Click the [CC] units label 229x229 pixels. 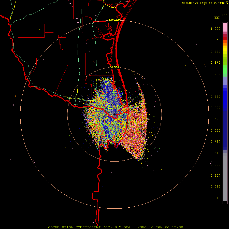[x=217, y=18]
